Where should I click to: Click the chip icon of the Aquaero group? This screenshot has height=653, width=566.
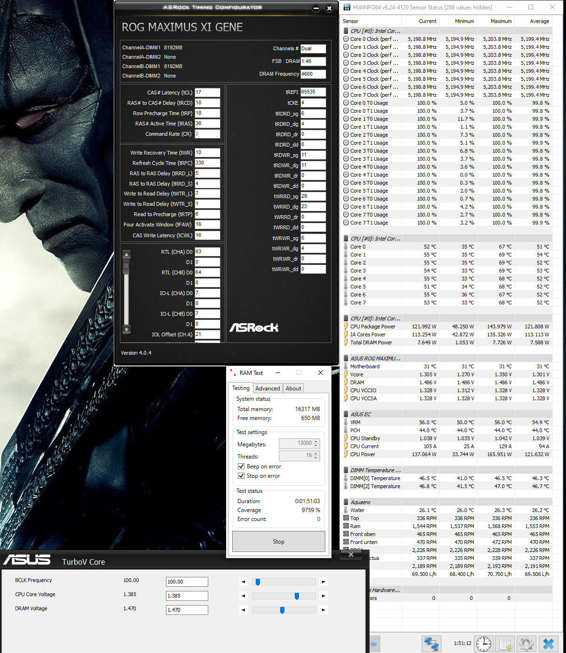346,502
